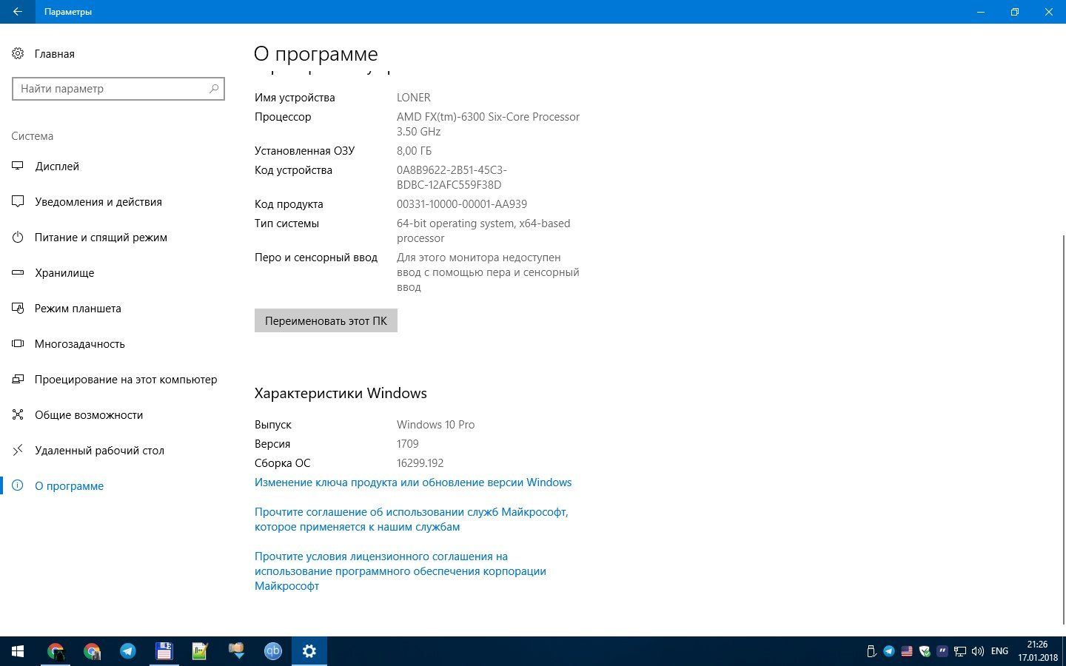Click the device name value LONER

pyautogui.click(x=414, y=98)
